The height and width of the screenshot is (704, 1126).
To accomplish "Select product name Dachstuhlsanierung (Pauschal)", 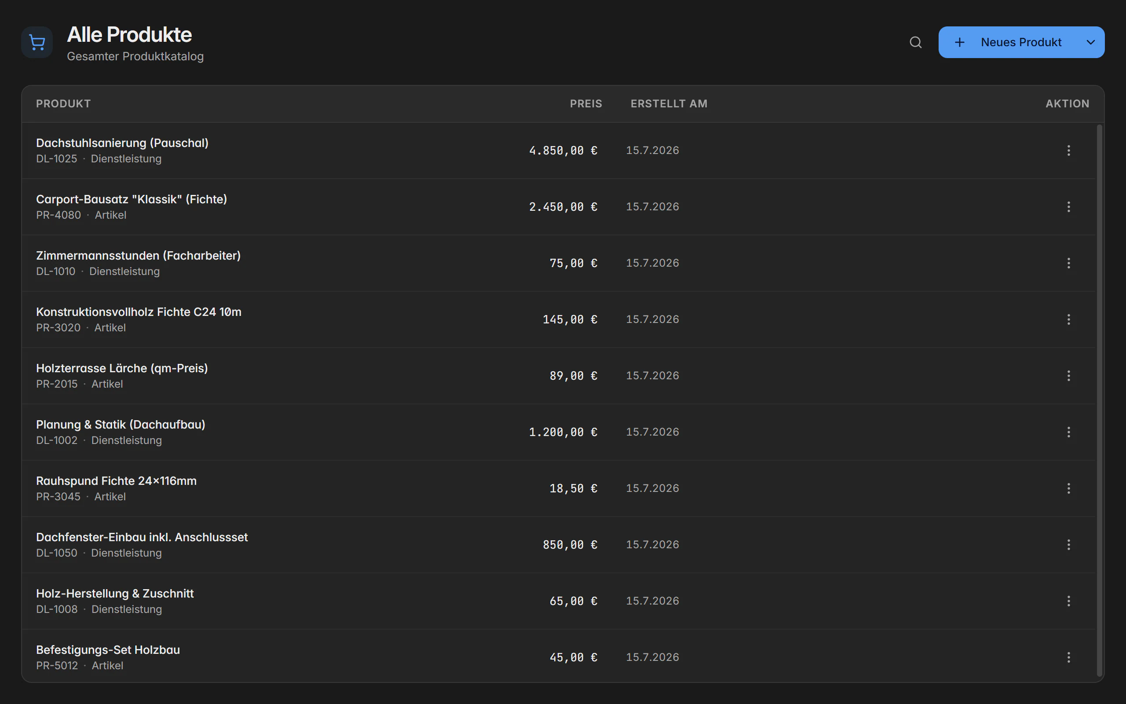I will [x=122, y=143].
